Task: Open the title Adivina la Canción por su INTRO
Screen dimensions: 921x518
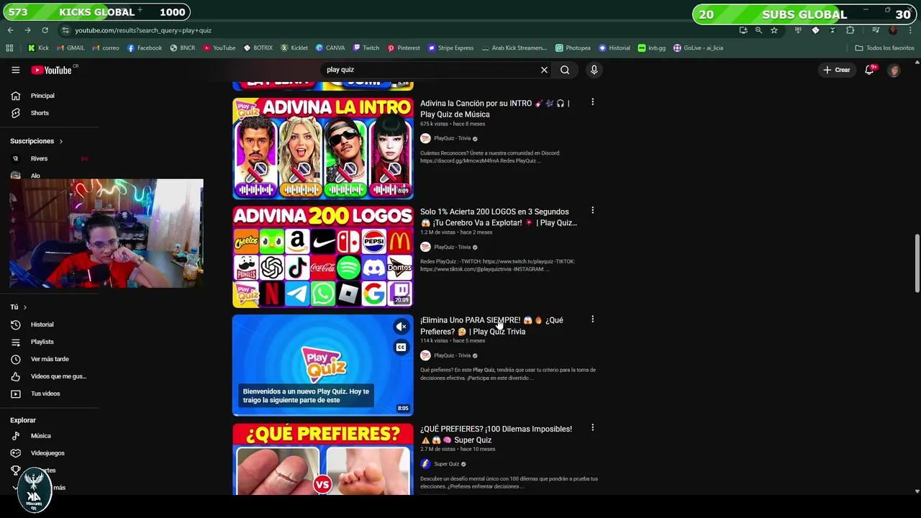Action: pyautogui.click(x=494, y=109)
